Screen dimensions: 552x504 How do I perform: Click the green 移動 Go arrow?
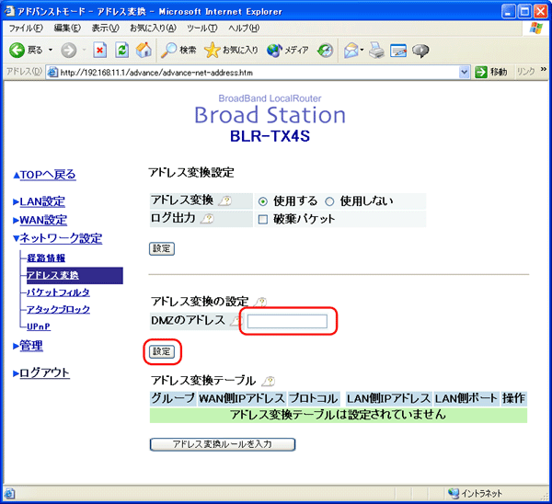[480, 72]
